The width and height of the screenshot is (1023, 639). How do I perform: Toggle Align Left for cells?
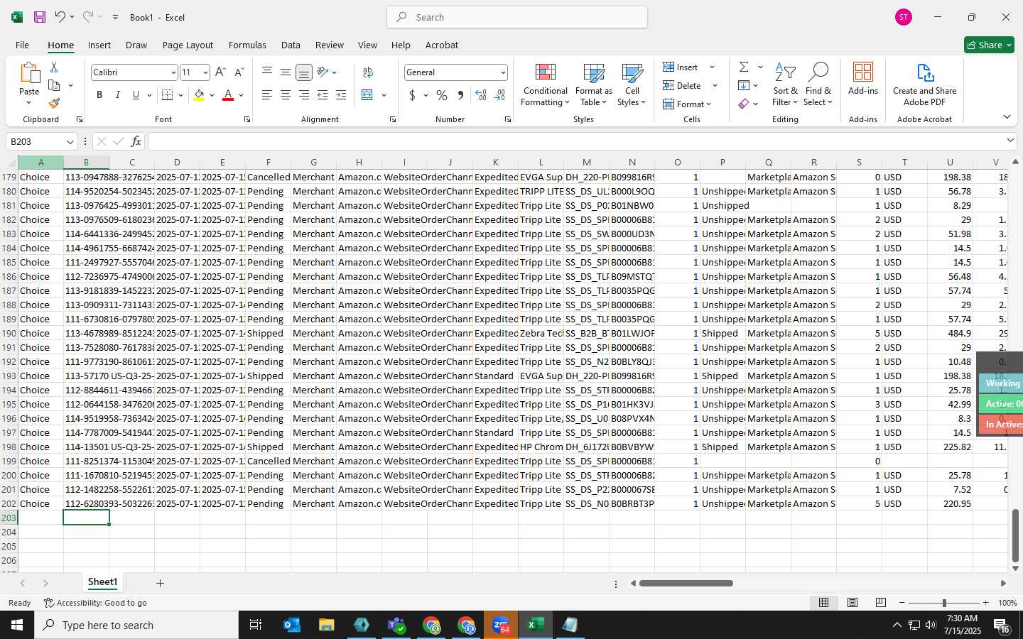(x=267, y=95)
